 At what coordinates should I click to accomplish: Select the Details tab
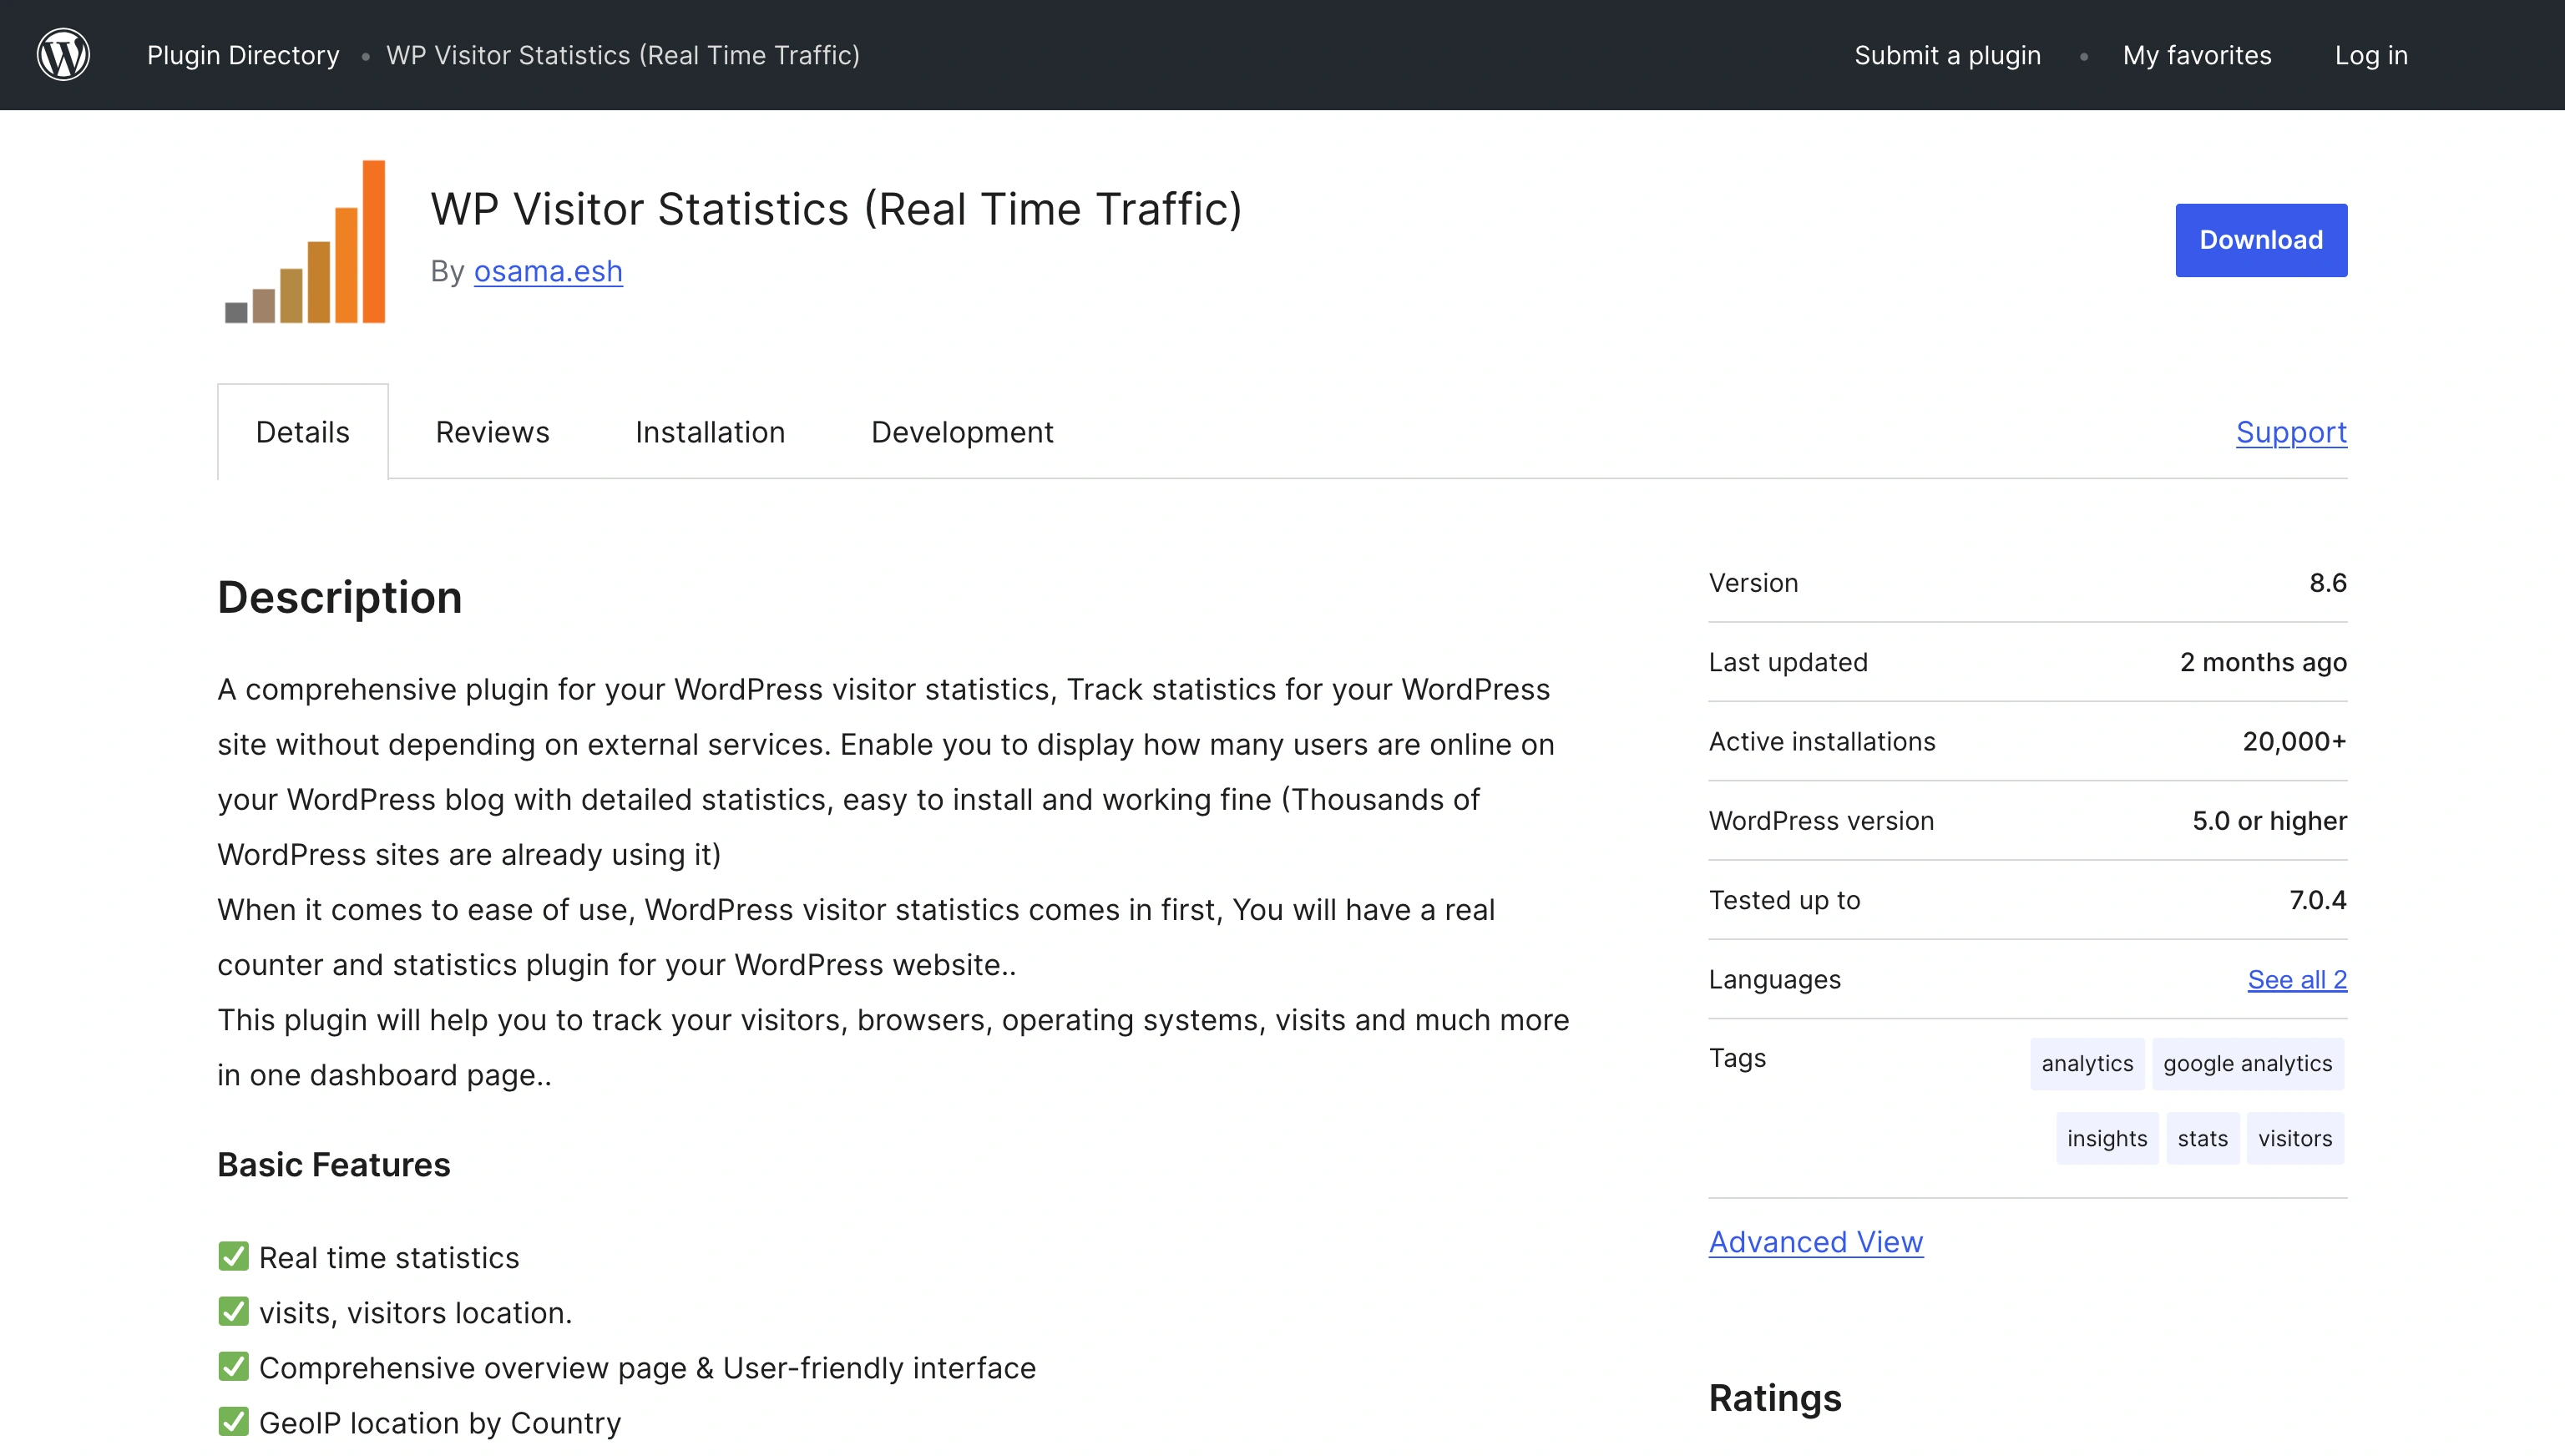click(303, 432)
